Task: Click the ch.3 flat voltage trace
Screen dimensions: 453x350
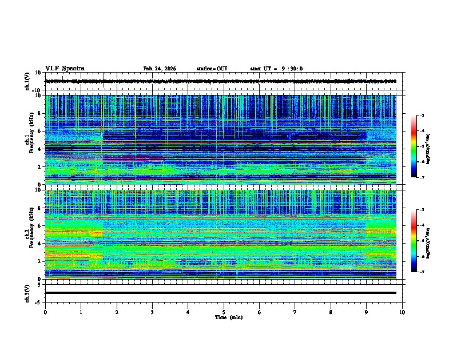Action: tap(221, 293)
